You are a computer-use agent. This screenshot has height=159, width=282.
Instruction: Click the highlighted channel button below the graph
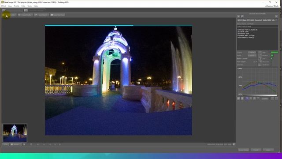[247, 98]
